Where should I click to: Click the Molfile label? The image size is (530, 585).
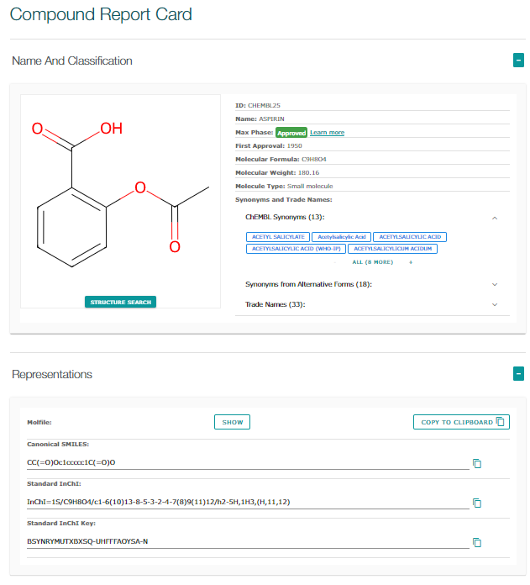point(39,422)
